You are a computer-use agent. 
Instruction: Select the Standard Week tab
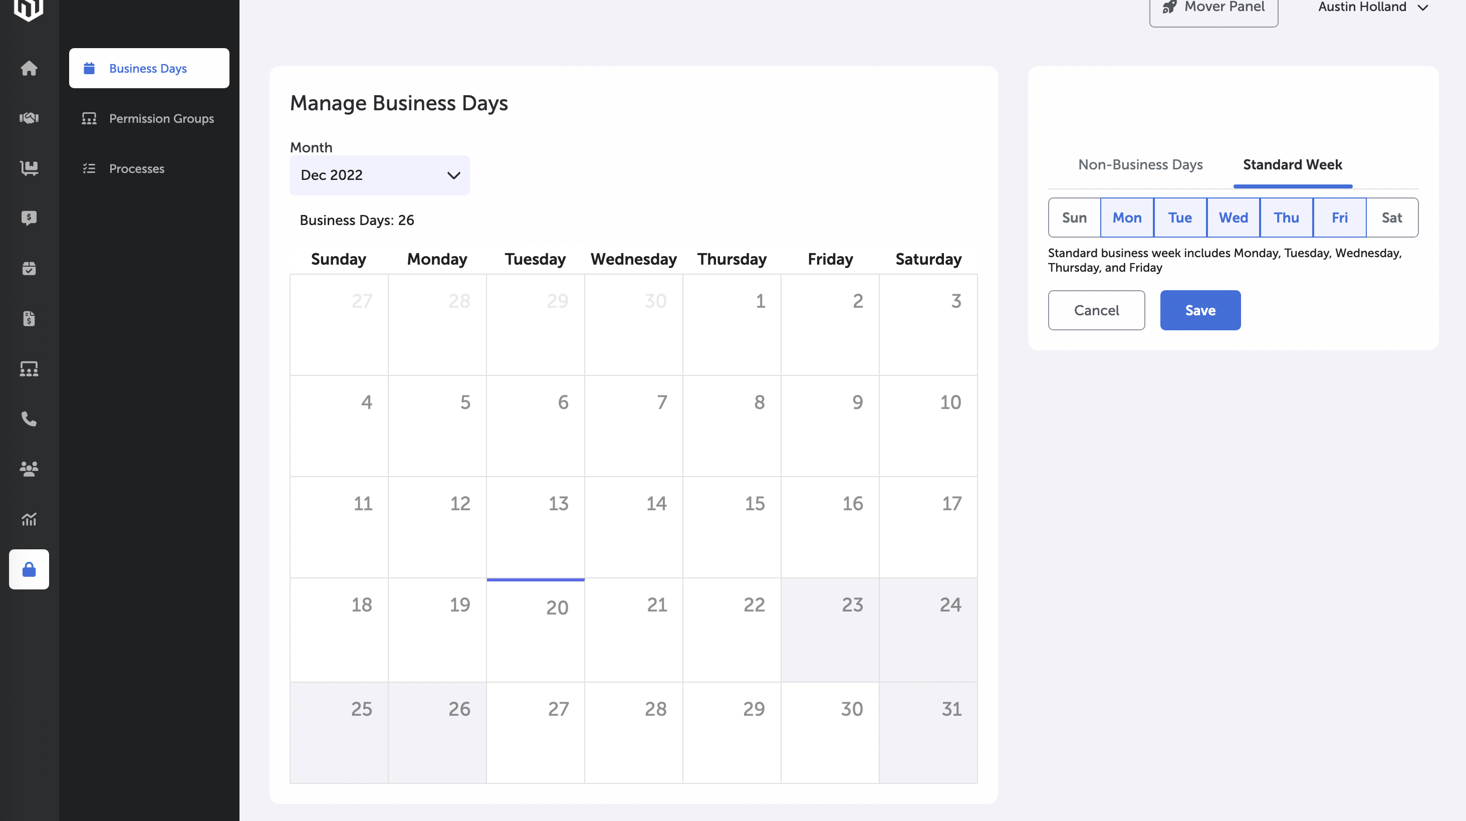click(x=1293, y=164)
